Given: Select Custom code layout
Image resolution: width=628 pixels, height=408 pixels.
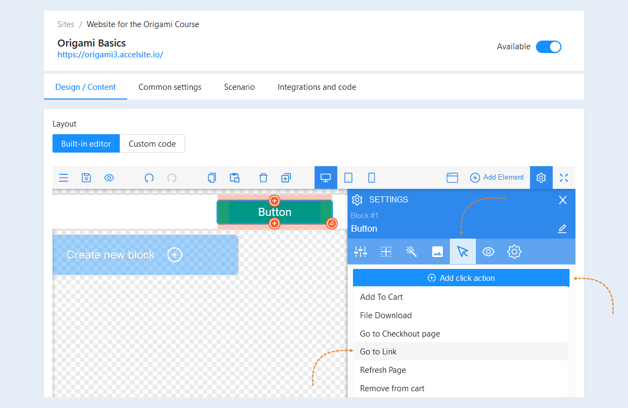Looking at the screenshot, I should point(152,144).
